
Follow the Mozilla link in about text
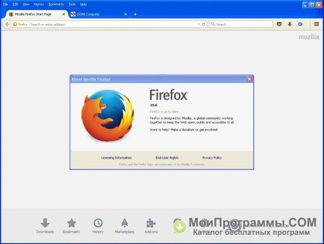pyautogui.click(x=187, y=118)
